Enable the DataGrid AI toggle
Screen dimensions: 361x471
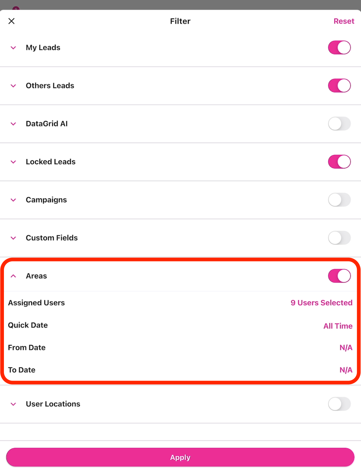pos(339,124)
